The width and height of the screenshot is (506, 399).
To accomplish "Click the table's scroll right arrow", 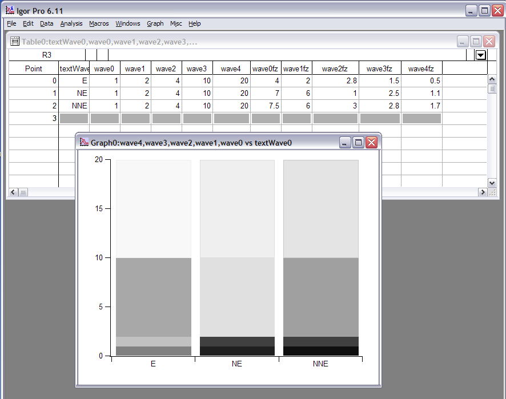I will [x=482, y=192].
